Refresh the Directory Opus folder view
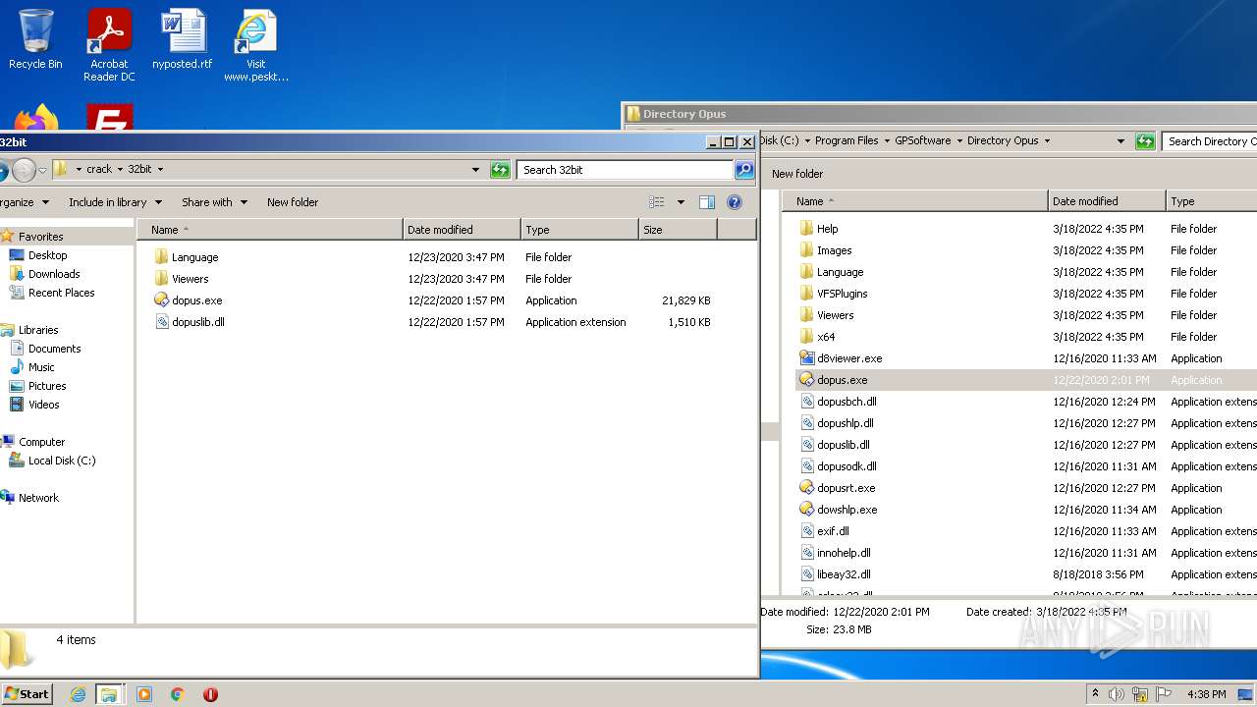 click(x=1145, y=141)
